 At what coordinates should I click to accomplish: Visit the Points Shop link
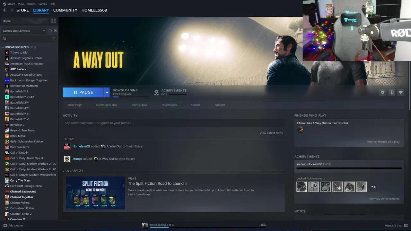coord(139,105)
